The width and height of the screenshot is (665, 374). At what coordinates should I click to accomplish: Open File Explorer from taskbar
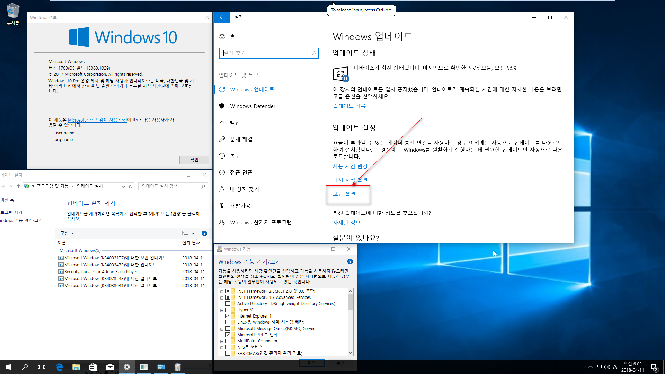(x=76, y=367)
